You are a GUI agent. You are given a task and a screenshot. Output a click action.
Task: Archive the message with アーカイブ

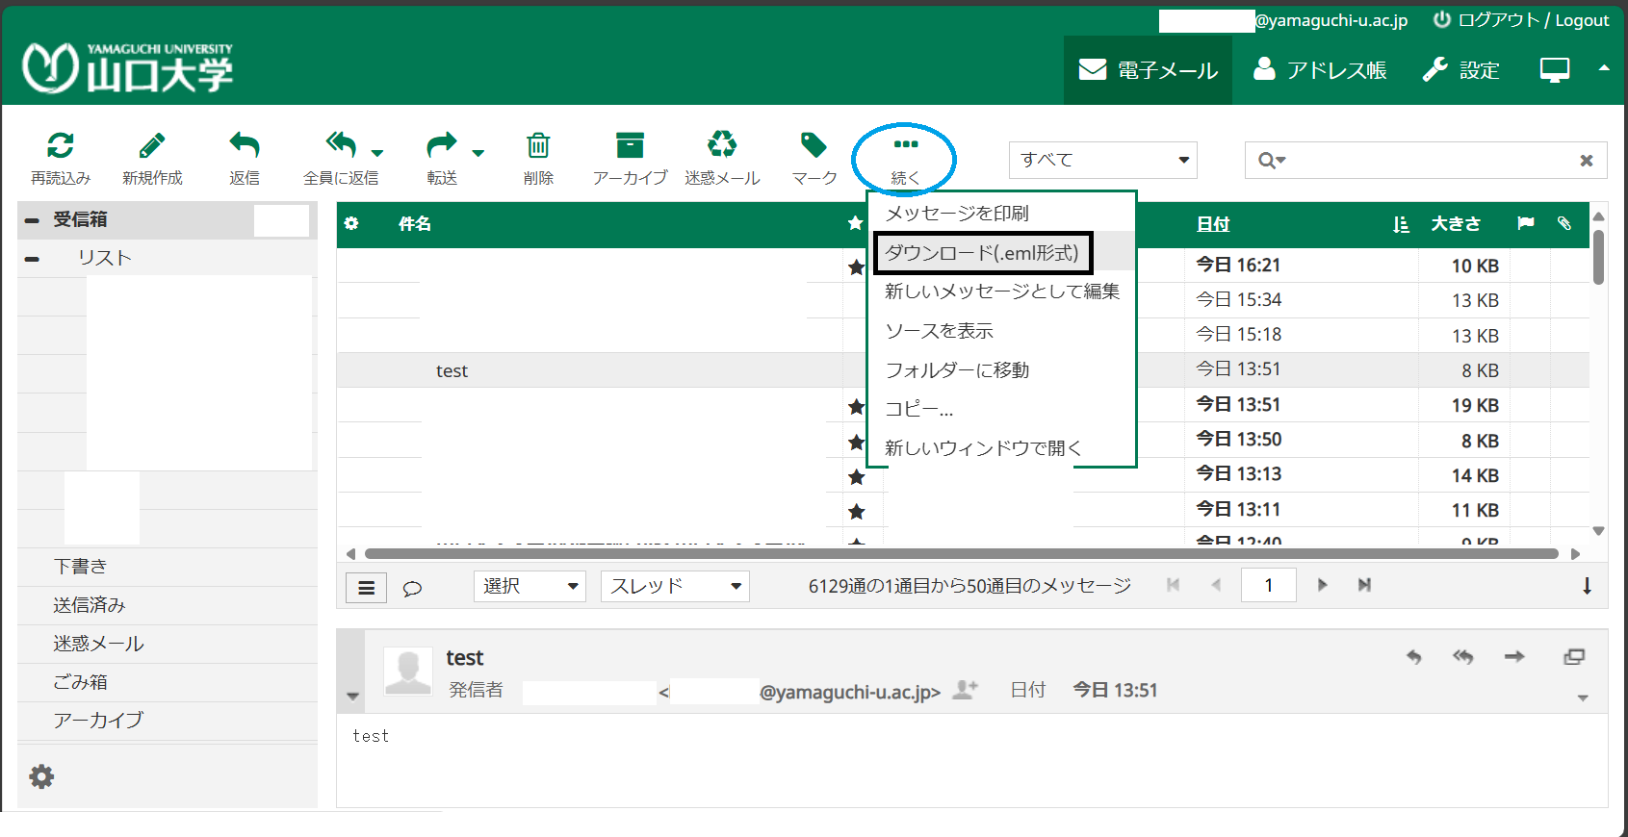pyautogui.click(x=631, y=158)
